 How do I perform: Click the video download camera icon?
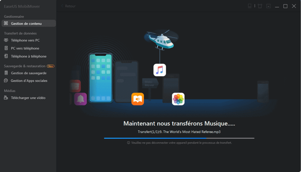point(6,98)
